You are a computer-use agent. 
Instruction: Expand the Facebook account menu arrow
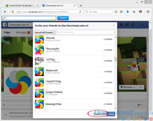pyautogui.click(x=146, y=25)
